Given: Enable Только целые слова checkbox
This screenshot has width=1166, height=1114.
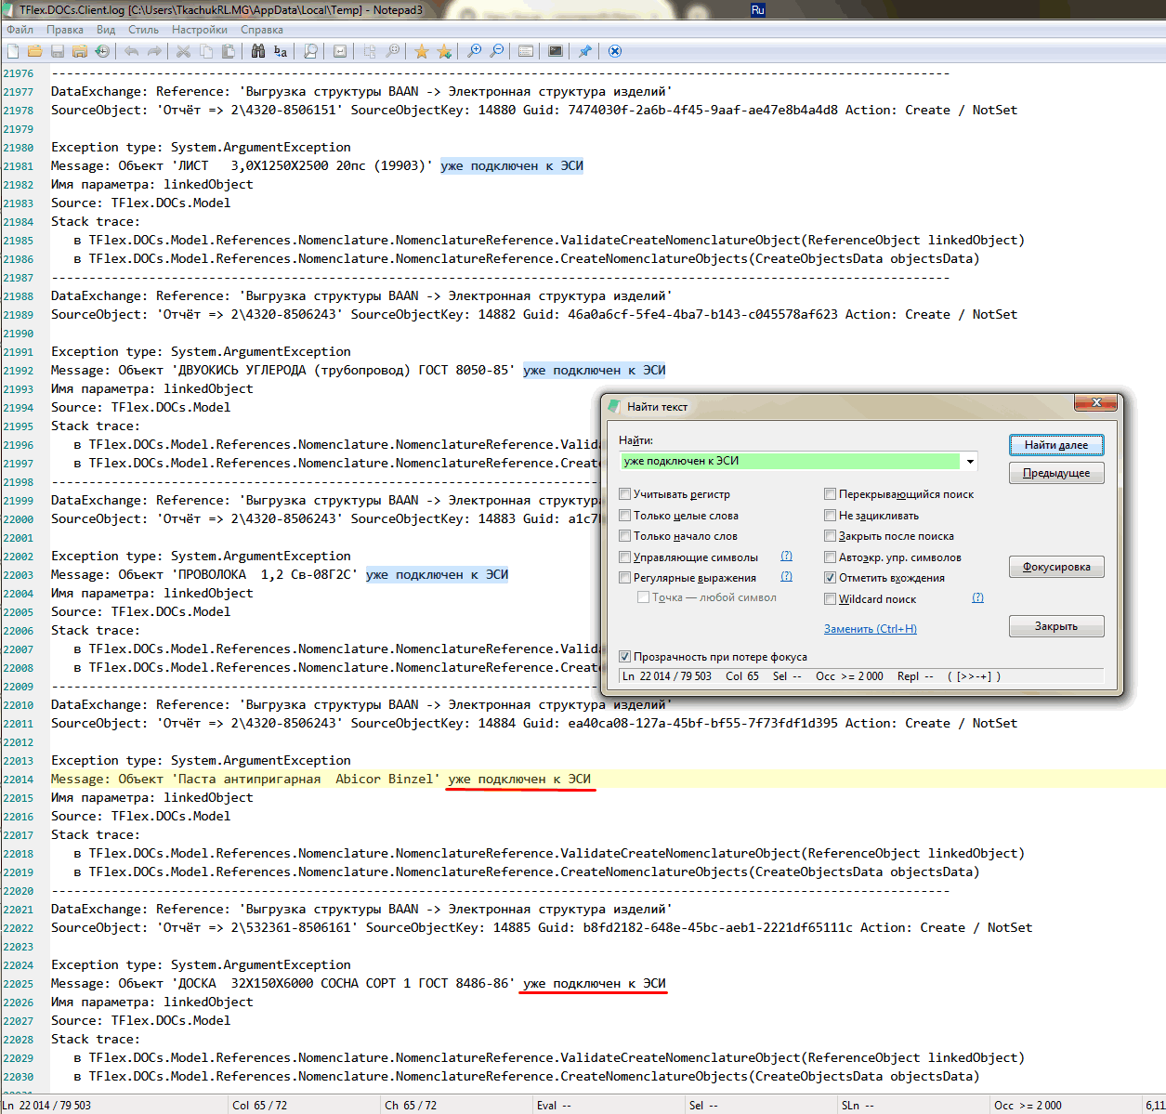Looking at the screenshot, I should [625, 515].
